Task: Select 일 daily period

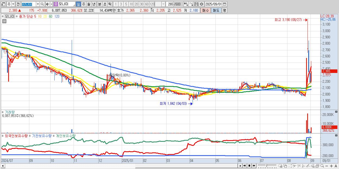Action: point(78,4)
